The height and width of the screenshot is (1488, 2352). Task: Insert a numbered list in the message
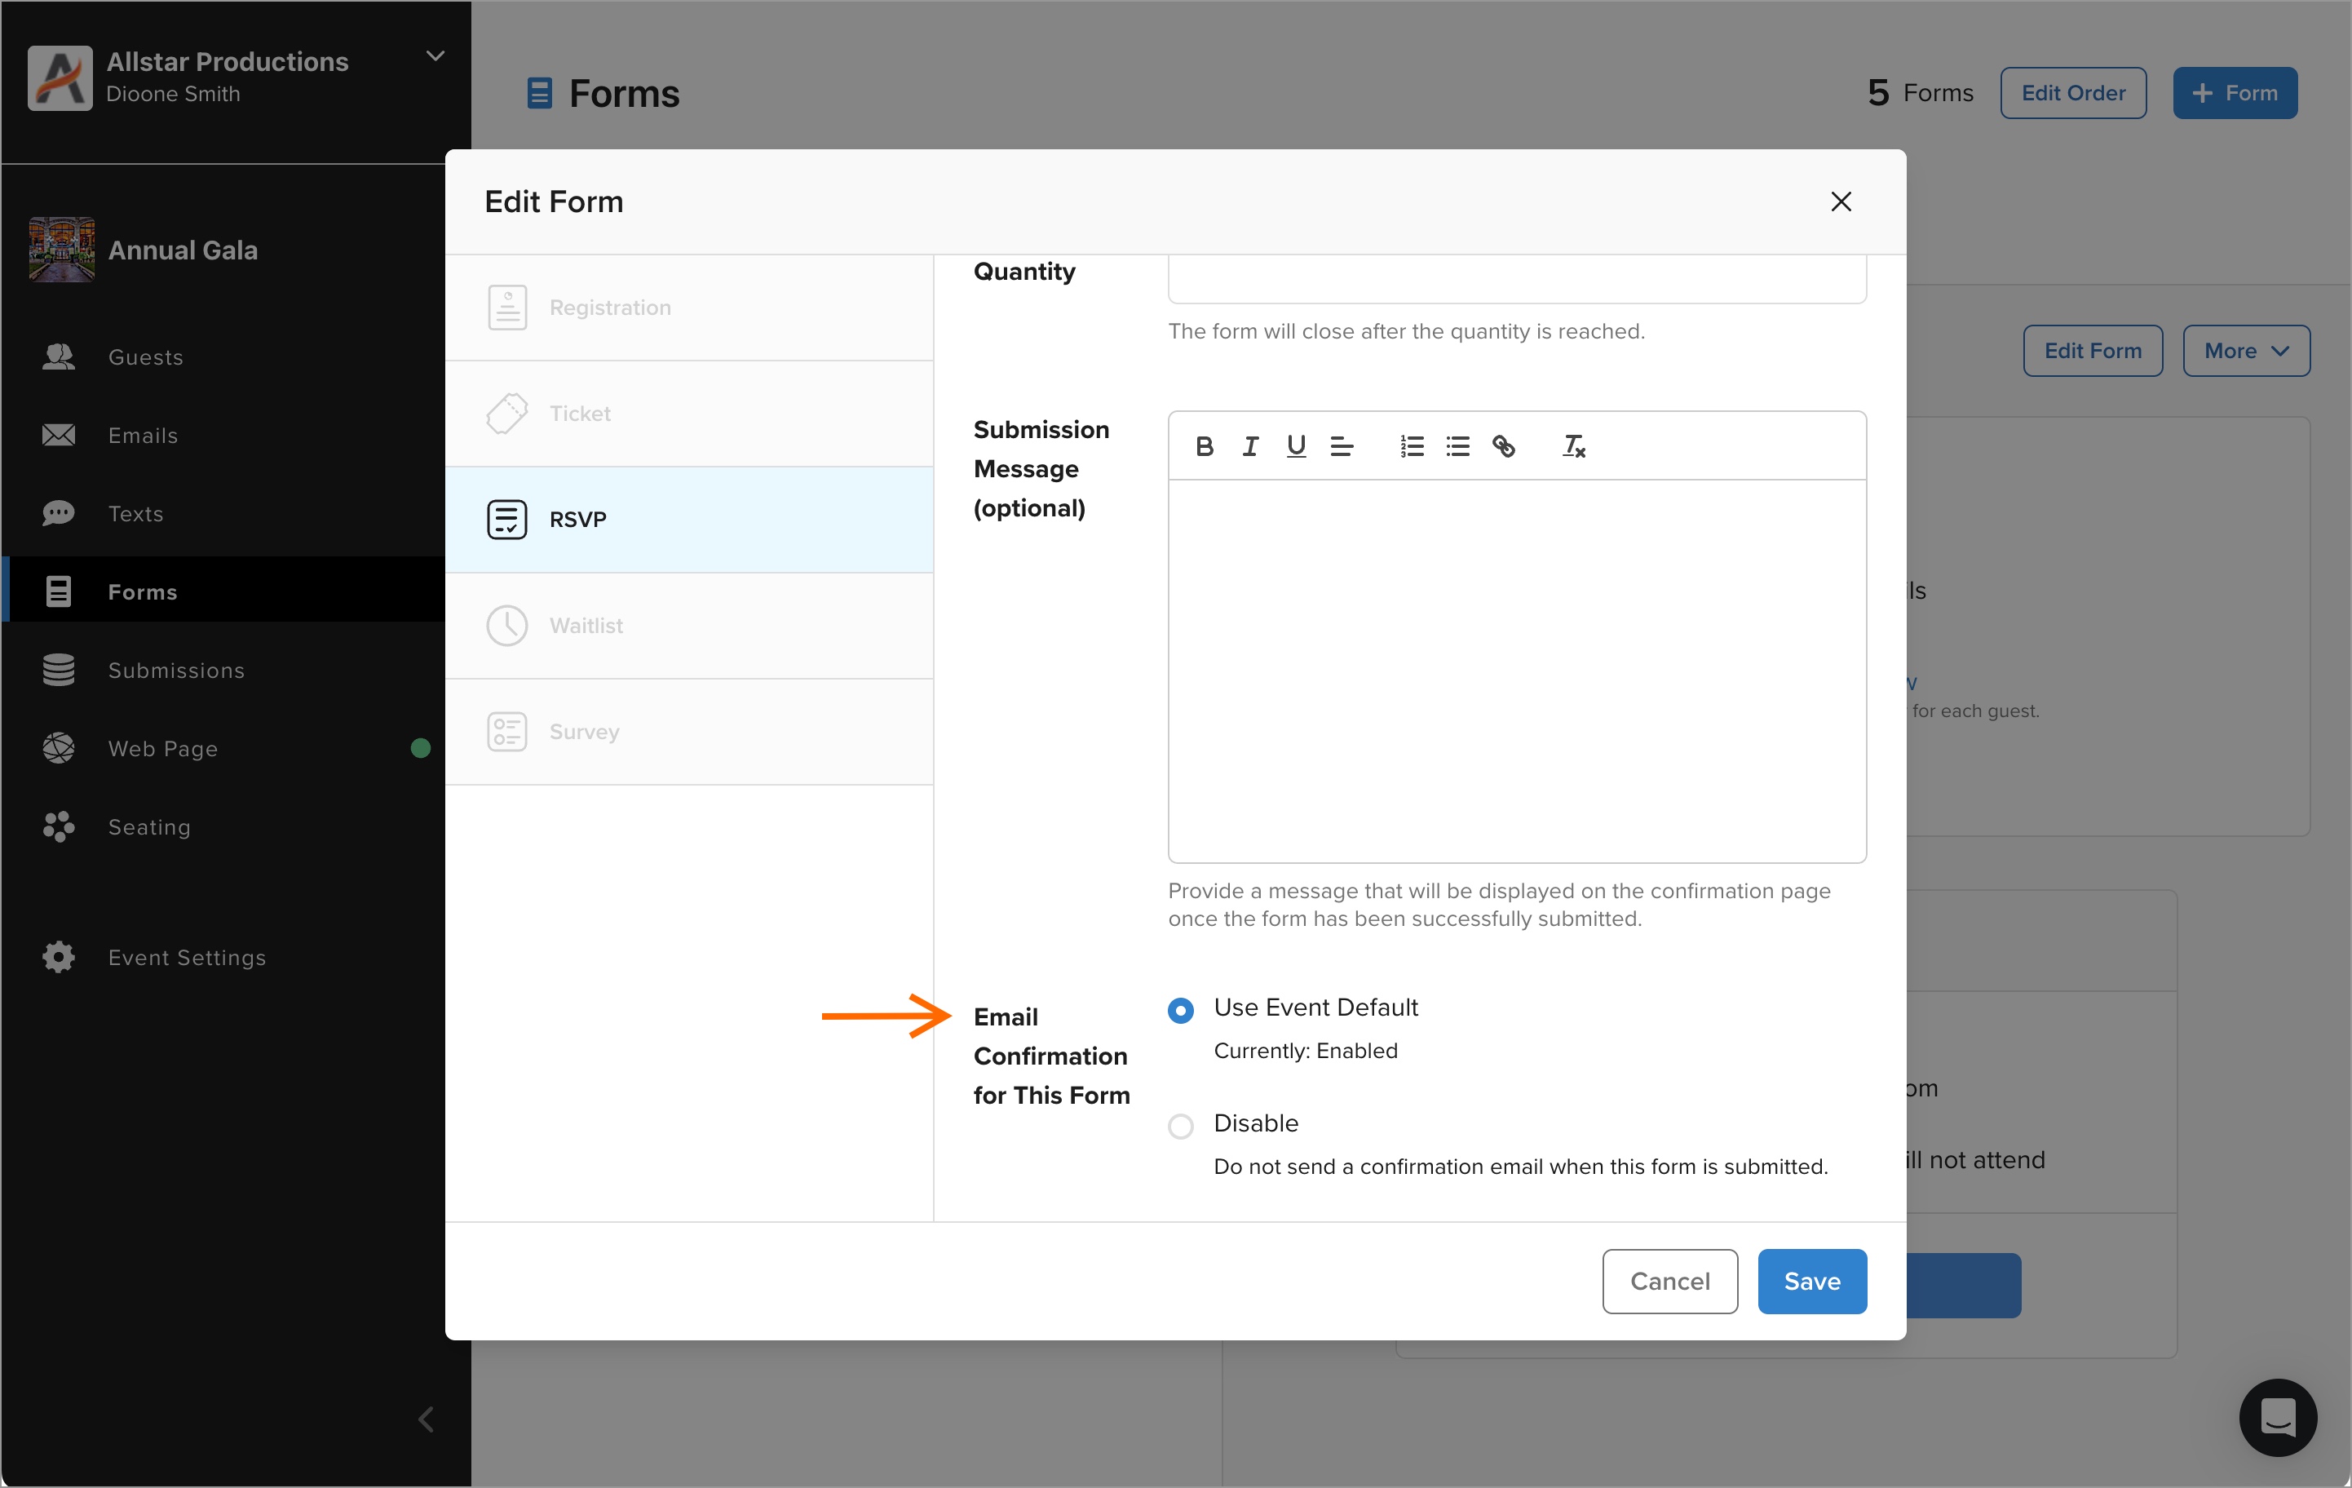click(x=1412, y=446)
